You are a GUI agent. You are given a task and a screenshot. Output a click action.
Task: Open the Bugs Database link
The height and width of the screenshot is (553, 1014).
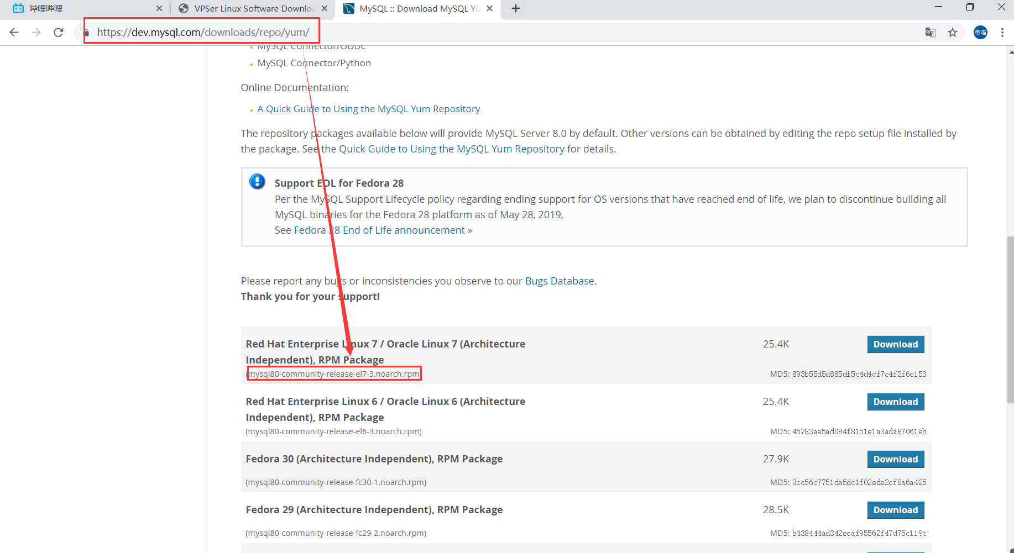tap(560, 281)
